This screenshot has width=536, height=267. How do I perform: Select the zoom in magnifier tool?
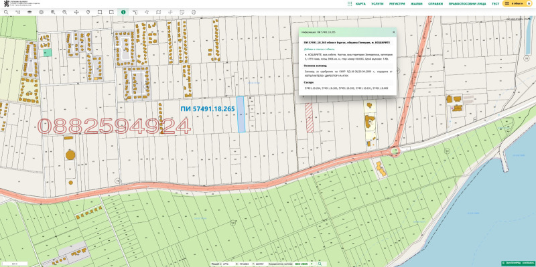53,12
